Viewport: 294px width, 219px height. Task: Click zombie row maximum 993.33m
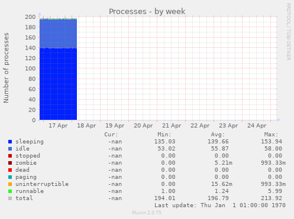[x=273, y=163]
